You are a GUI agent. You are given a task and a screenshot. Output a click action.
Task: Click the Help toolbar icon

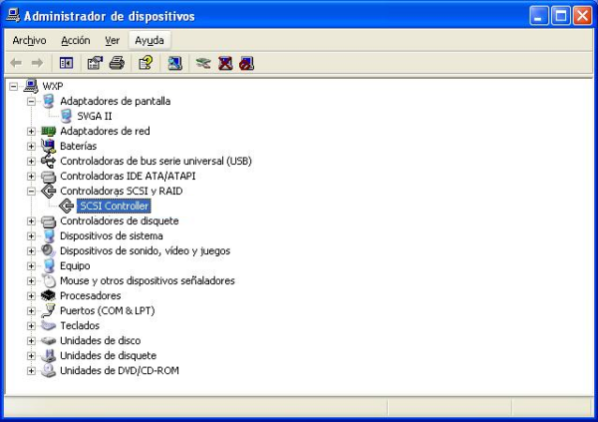point(146,63)
